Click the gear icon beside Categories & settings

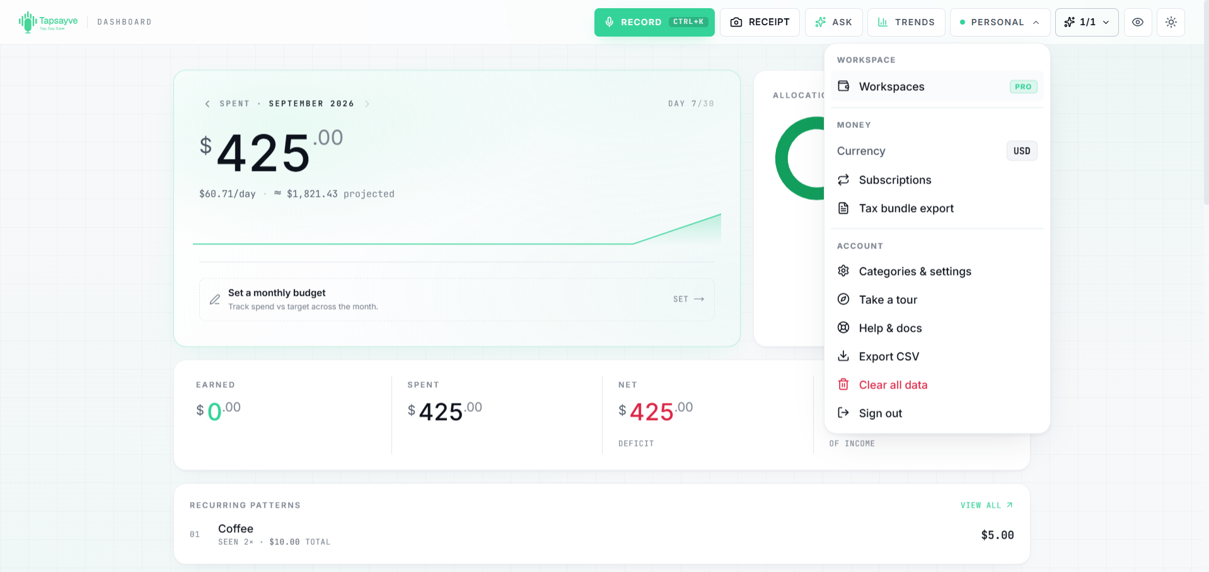click(843, 271)
